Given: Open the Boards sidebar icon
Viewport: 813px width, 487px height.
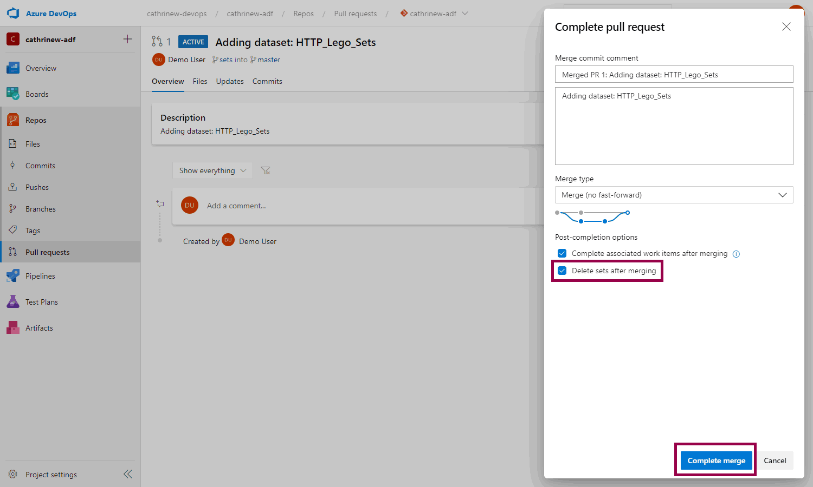Looking at the screenshot, I should click(13, 94).
